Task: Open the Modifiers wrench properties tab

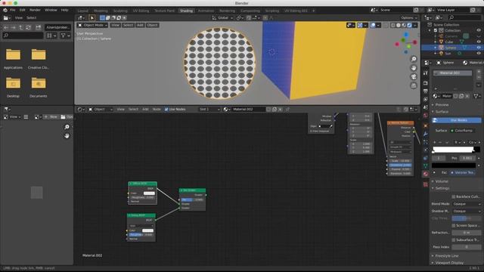Action: (x=426, y=134)
